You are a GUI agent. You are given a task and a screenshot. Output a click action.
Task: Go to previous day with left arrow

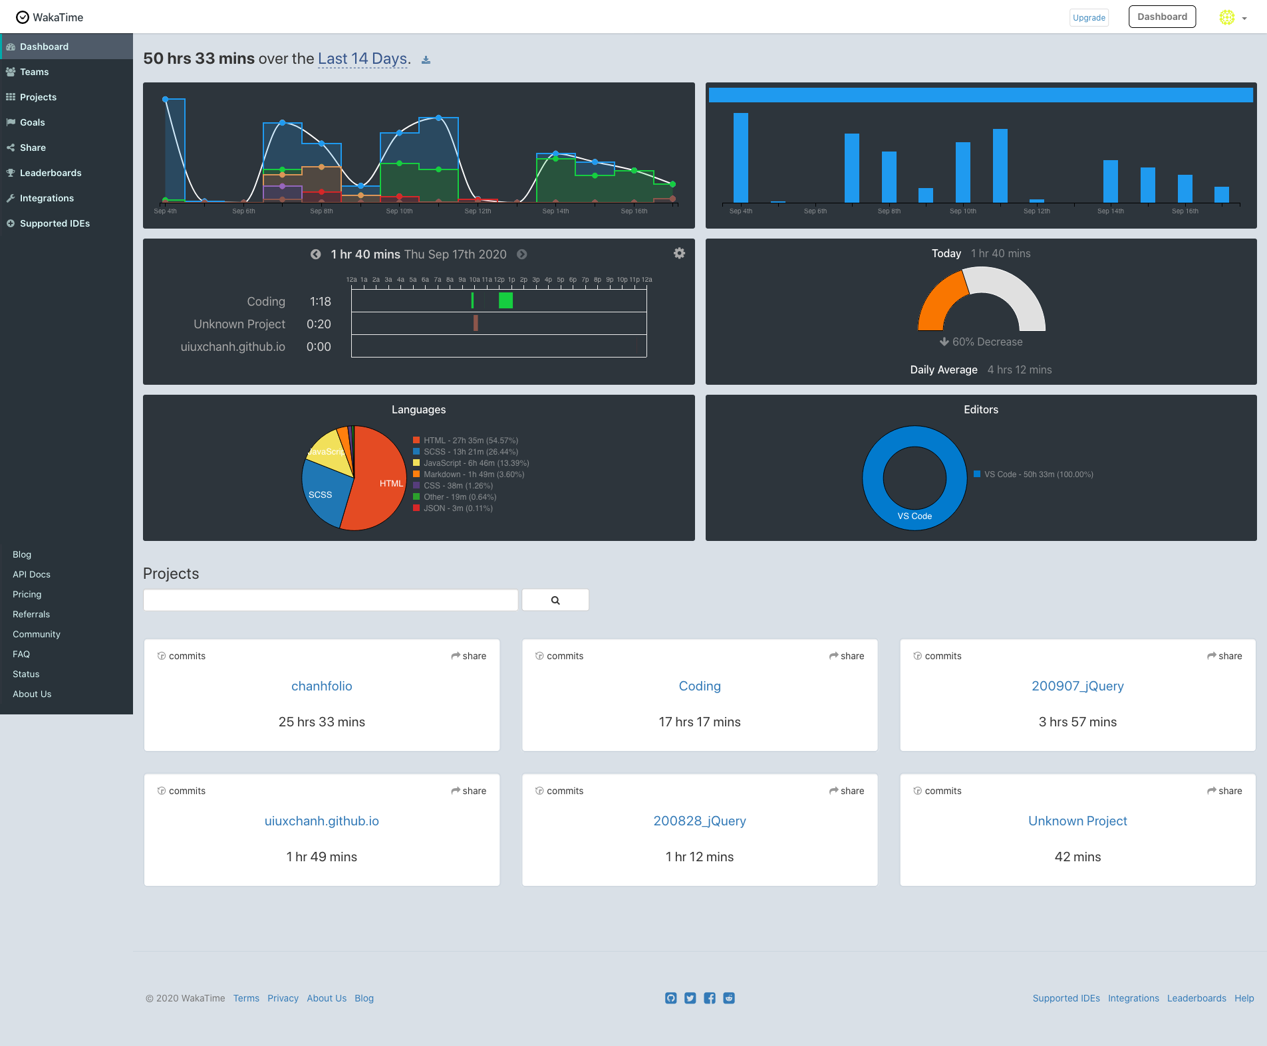click(315, 255)
